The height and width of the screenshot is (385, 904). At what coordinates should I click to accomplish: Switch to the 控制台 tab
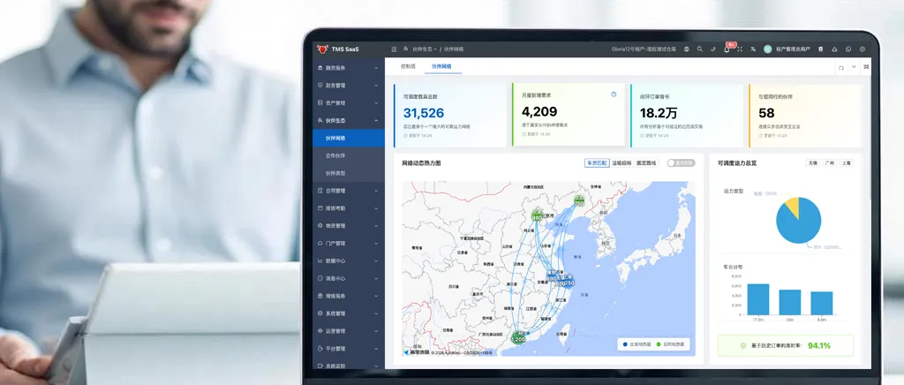pyautogui.click(x=408, y=66)
